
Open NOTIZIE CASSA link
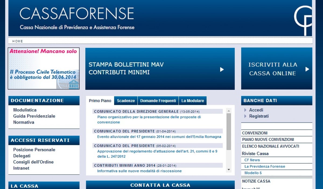(256, 181)
